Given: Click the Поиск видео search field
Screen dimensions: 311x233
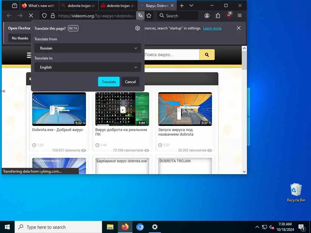Looking at the screenshot, I should coord(172,55).
